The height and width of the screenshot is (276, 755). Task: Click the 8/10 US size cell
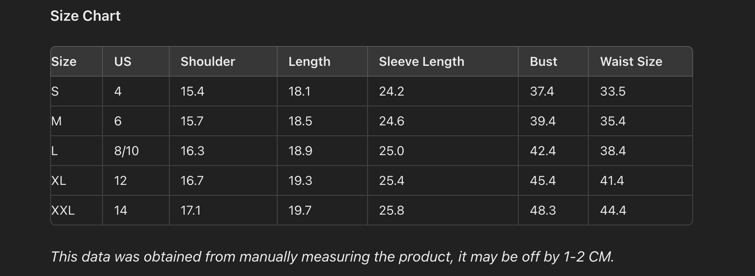(126, 151)
